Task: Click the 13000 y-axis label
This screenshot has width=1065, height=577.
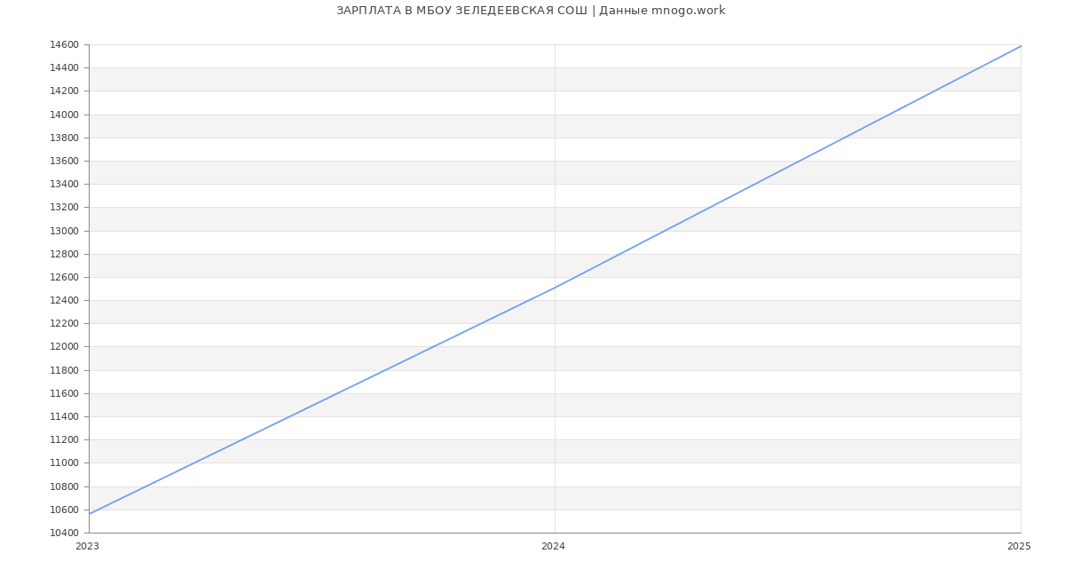Action: point(64,231)
